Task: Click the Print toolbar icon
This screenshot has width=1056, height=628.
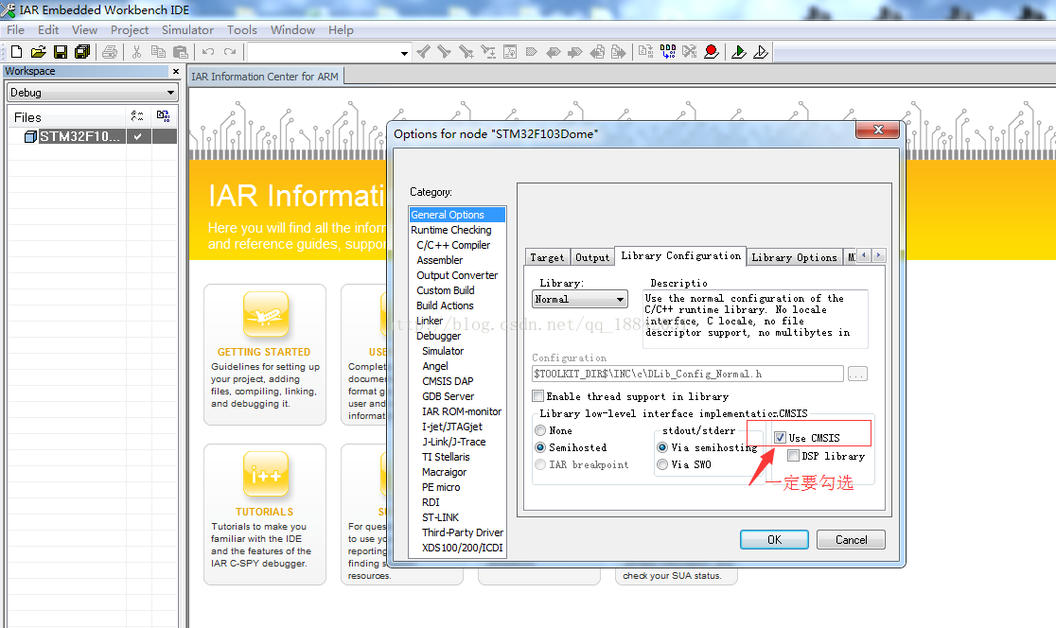Action: click(x=110, y=52)
